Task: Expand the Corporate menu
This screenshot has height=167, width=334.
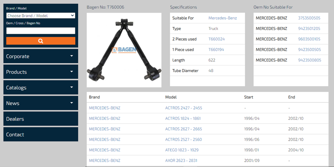Action: click(x=41, y=56)
